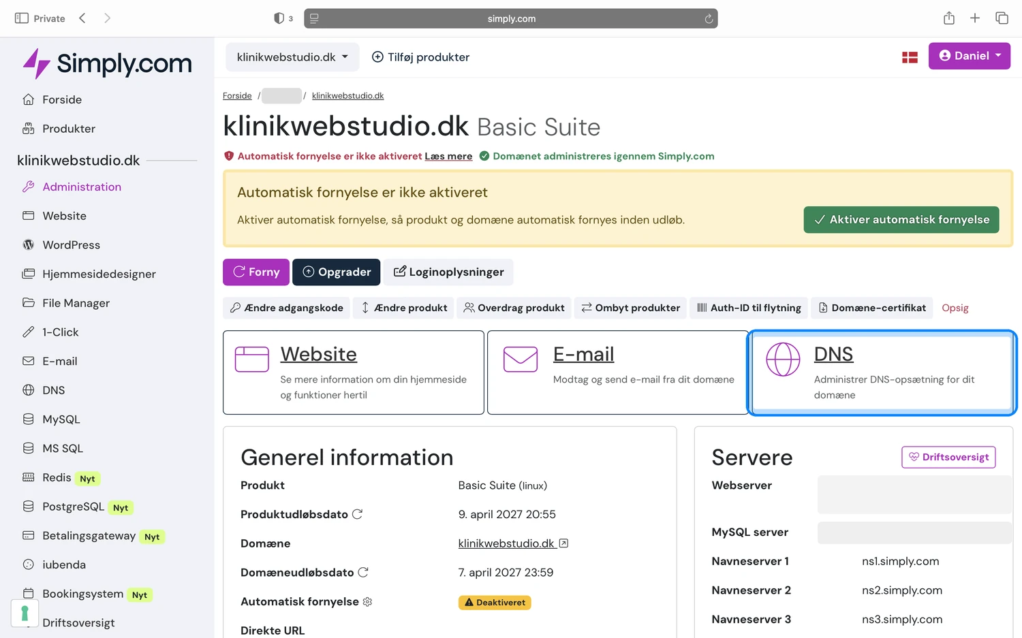This screenshot has height=638, width=1022.
Task: Go back with the browser back arrow
Action: point(82,18)
